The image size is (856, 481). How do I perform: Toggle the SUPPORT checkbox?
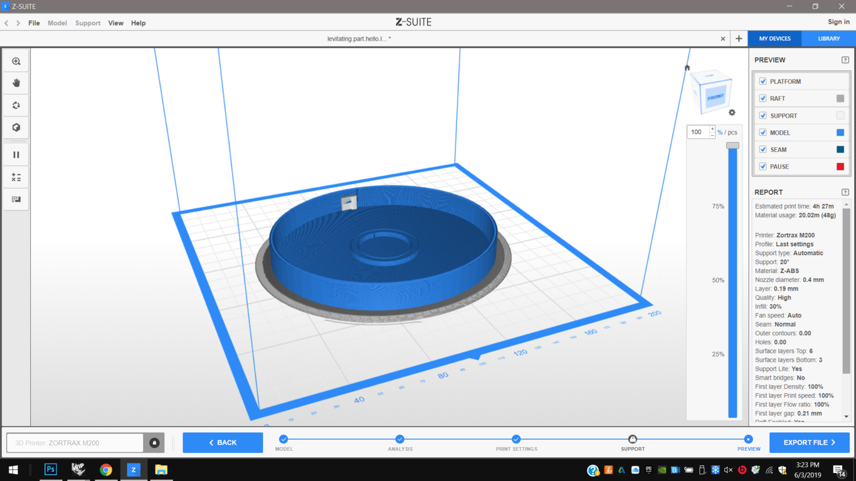763,116
